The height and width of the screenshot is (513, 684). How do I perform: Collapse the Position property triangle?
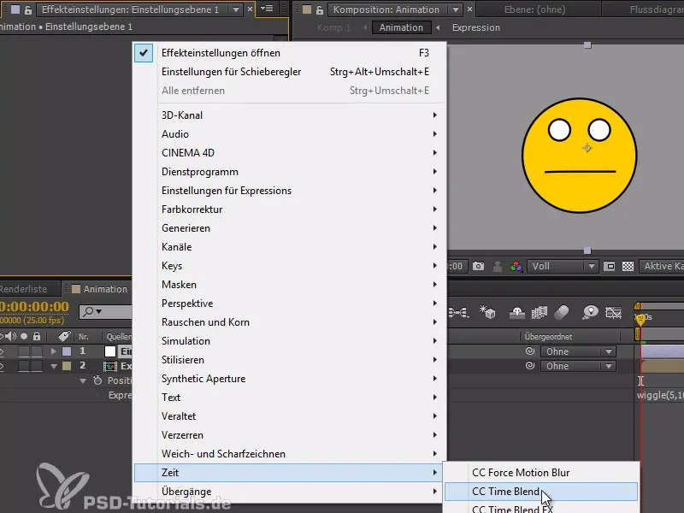(x=83, y=380)
